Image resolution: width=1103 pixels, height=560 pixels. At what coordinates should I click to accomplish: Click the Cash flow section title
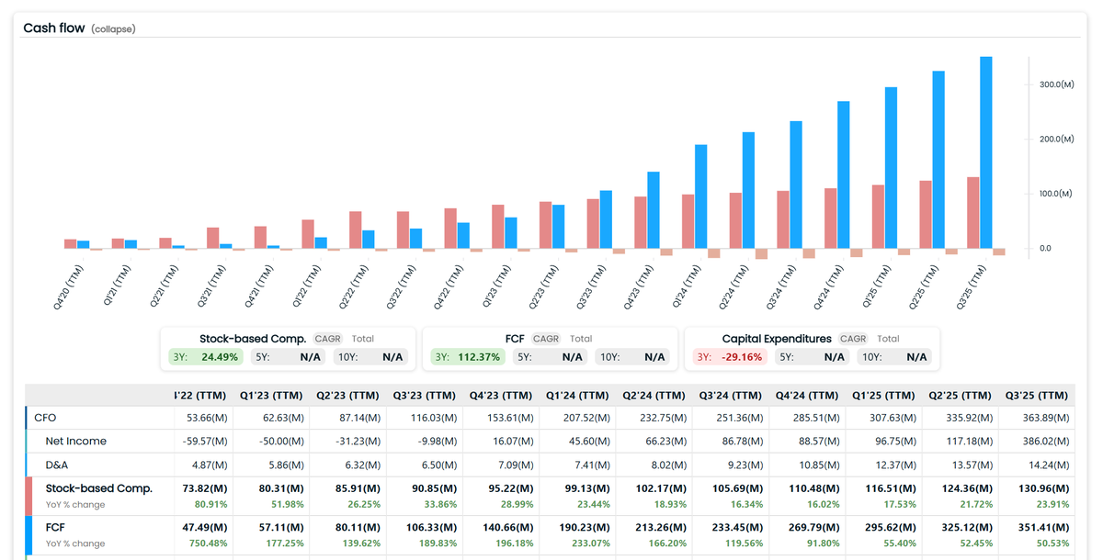tap(54, 28)
